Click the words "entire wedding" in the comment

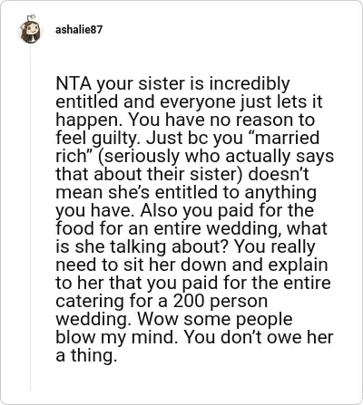coord(219,228)
